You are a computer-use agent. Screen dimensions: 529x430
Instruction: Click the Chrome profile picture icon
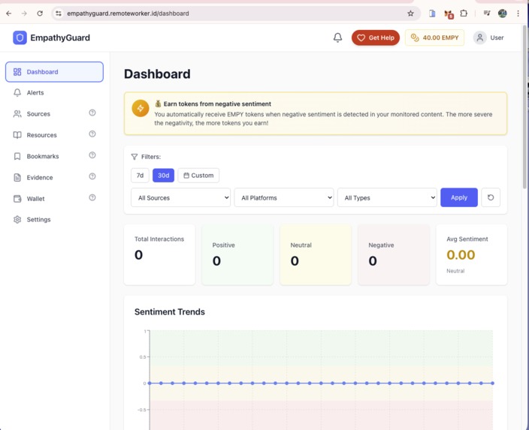tap(503, 14)
